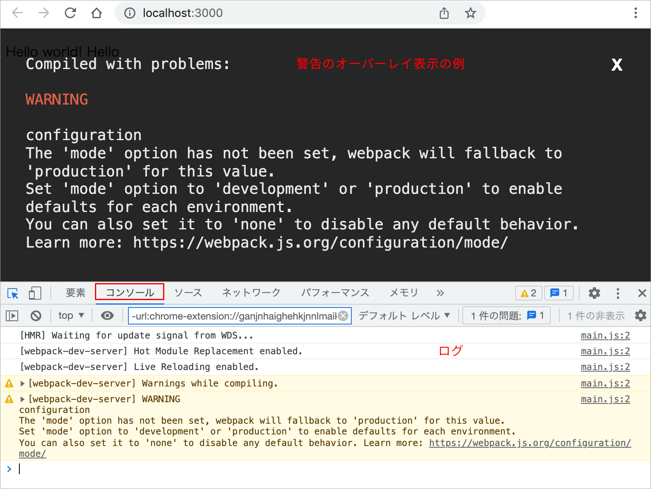This screenshot has width=651, height=489.
Task: Open the top context dropdown
Action: [x=71, y=315]
